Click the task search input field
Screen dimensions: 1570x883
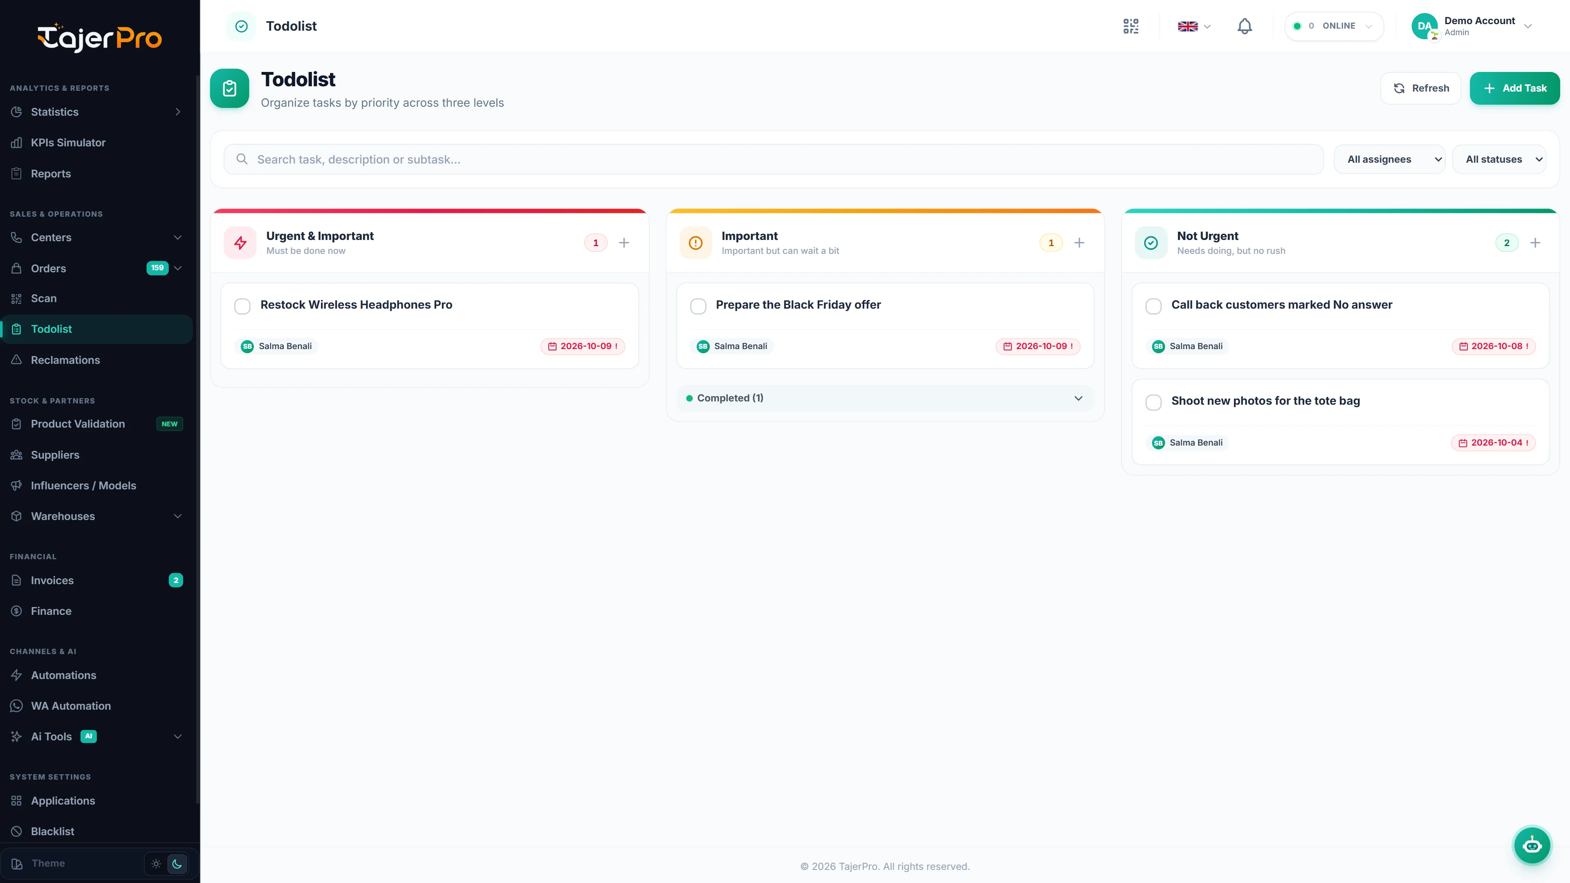pos(774,159)
